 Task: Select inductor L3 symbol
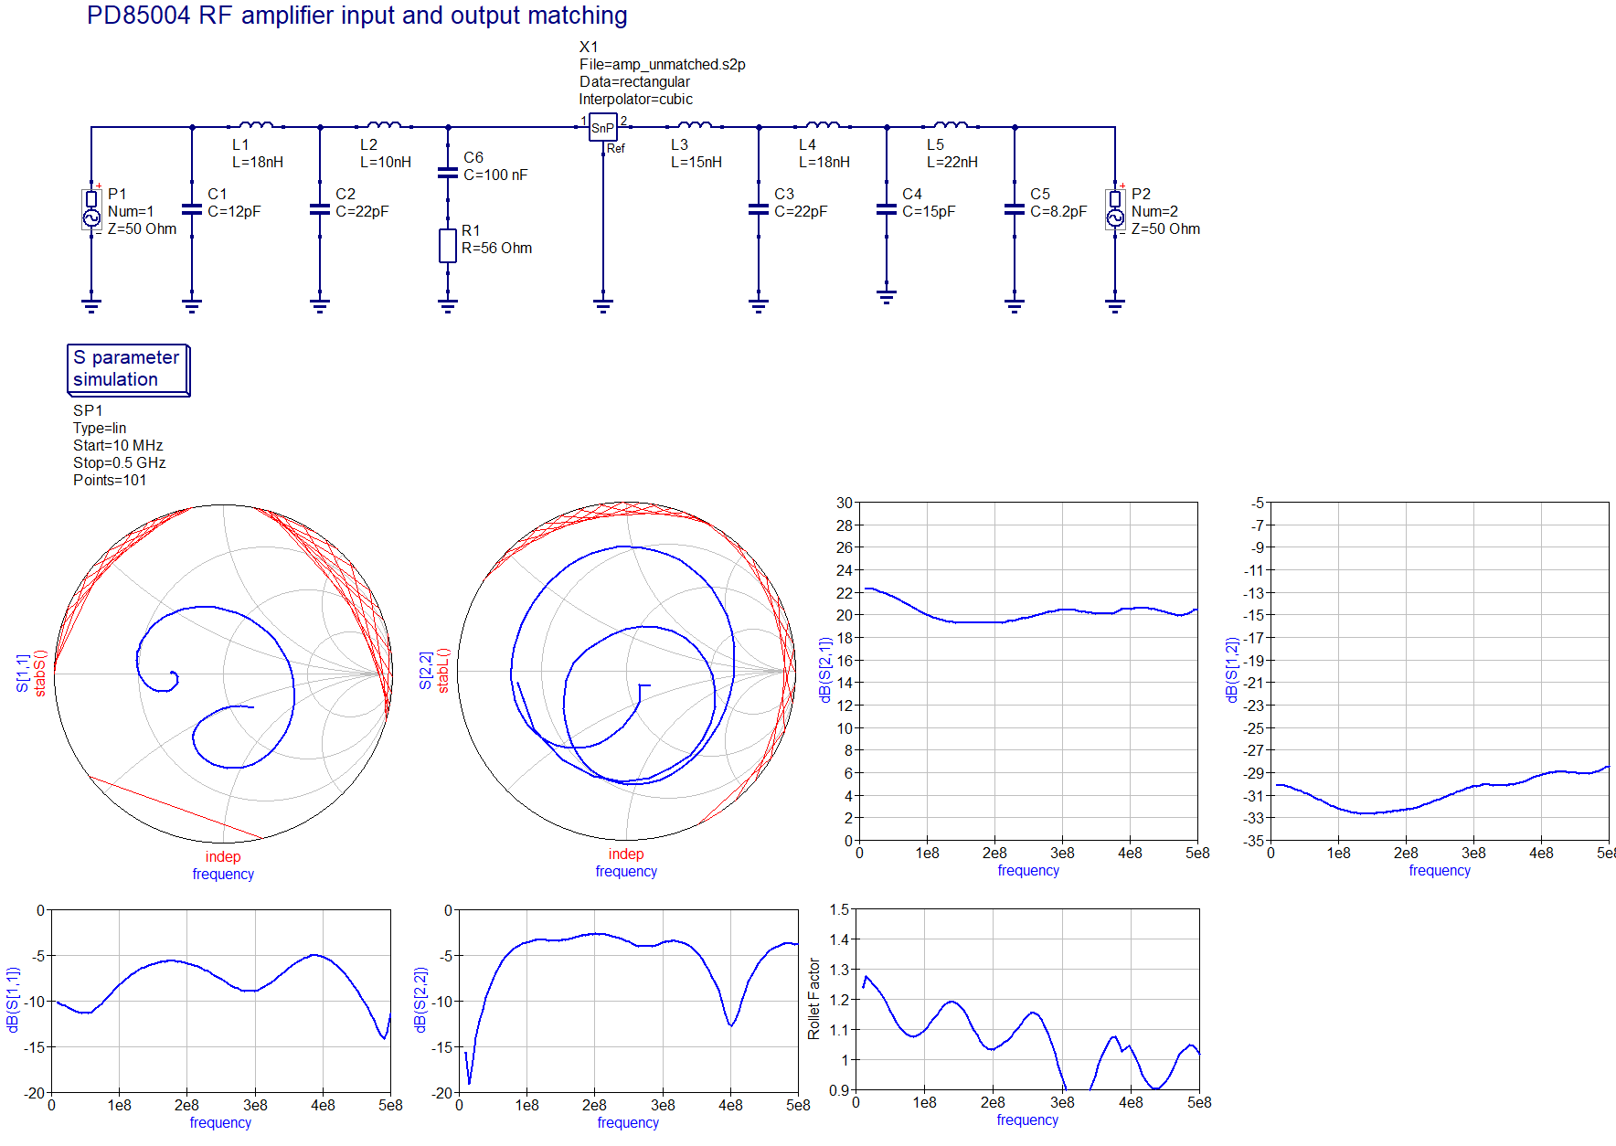(x=695, y=125)
